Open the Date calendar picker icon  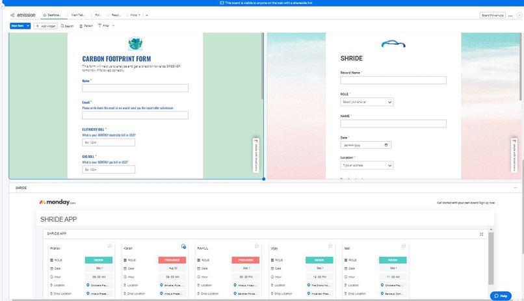386,145
